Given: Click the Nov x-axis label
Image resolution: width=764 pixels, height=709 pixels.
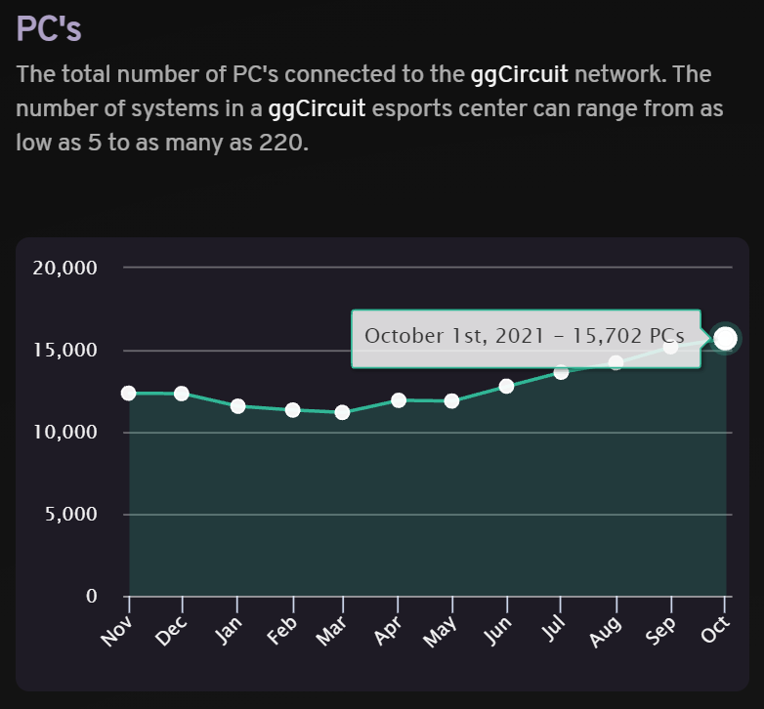Looking at the screenshot, I should click(x=116, y=631).
